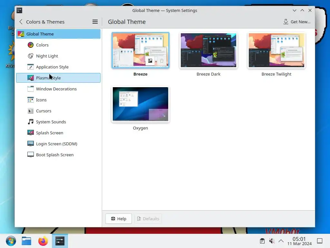Click the Cursors category icon
This screenshot has width=330, height=248.
31,111
